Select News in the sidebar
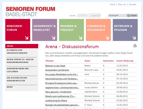Viewport: 143px width, 109px height. click(x=10, y=87)
